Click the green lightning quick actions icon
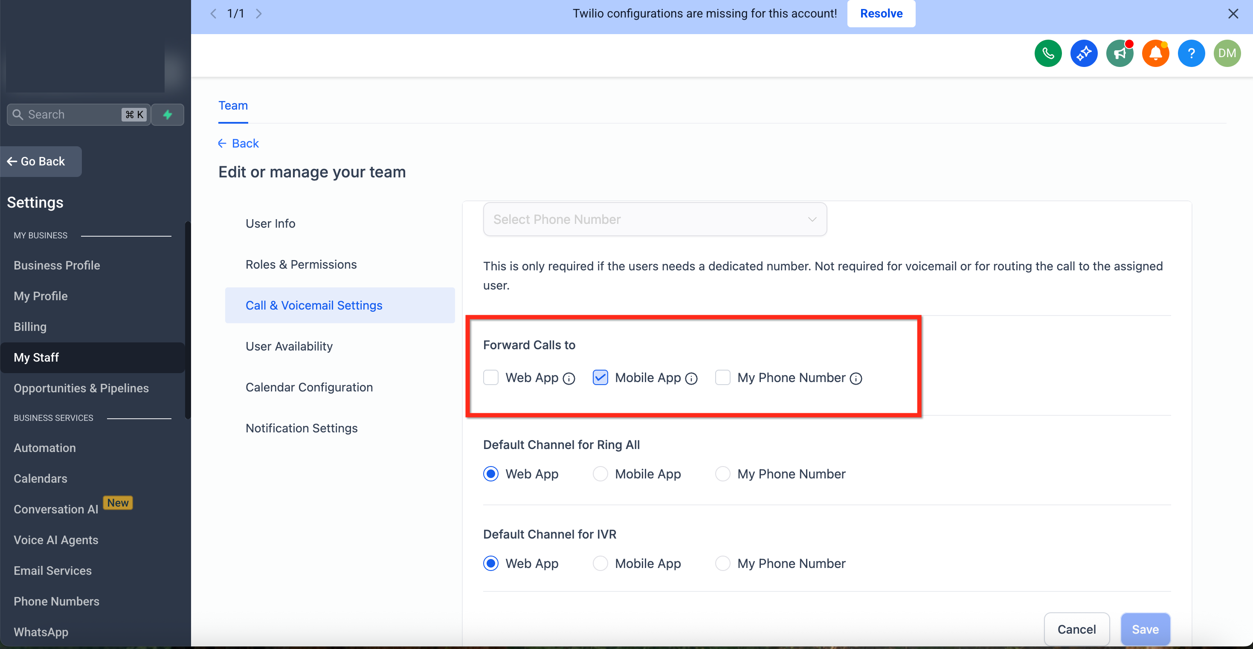Viewport: 1253px width, 649px height. 168,115
